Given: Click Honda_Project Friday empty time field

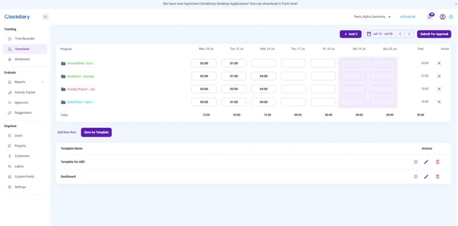Looking at the screenshot, I should [x=323, y=89].
